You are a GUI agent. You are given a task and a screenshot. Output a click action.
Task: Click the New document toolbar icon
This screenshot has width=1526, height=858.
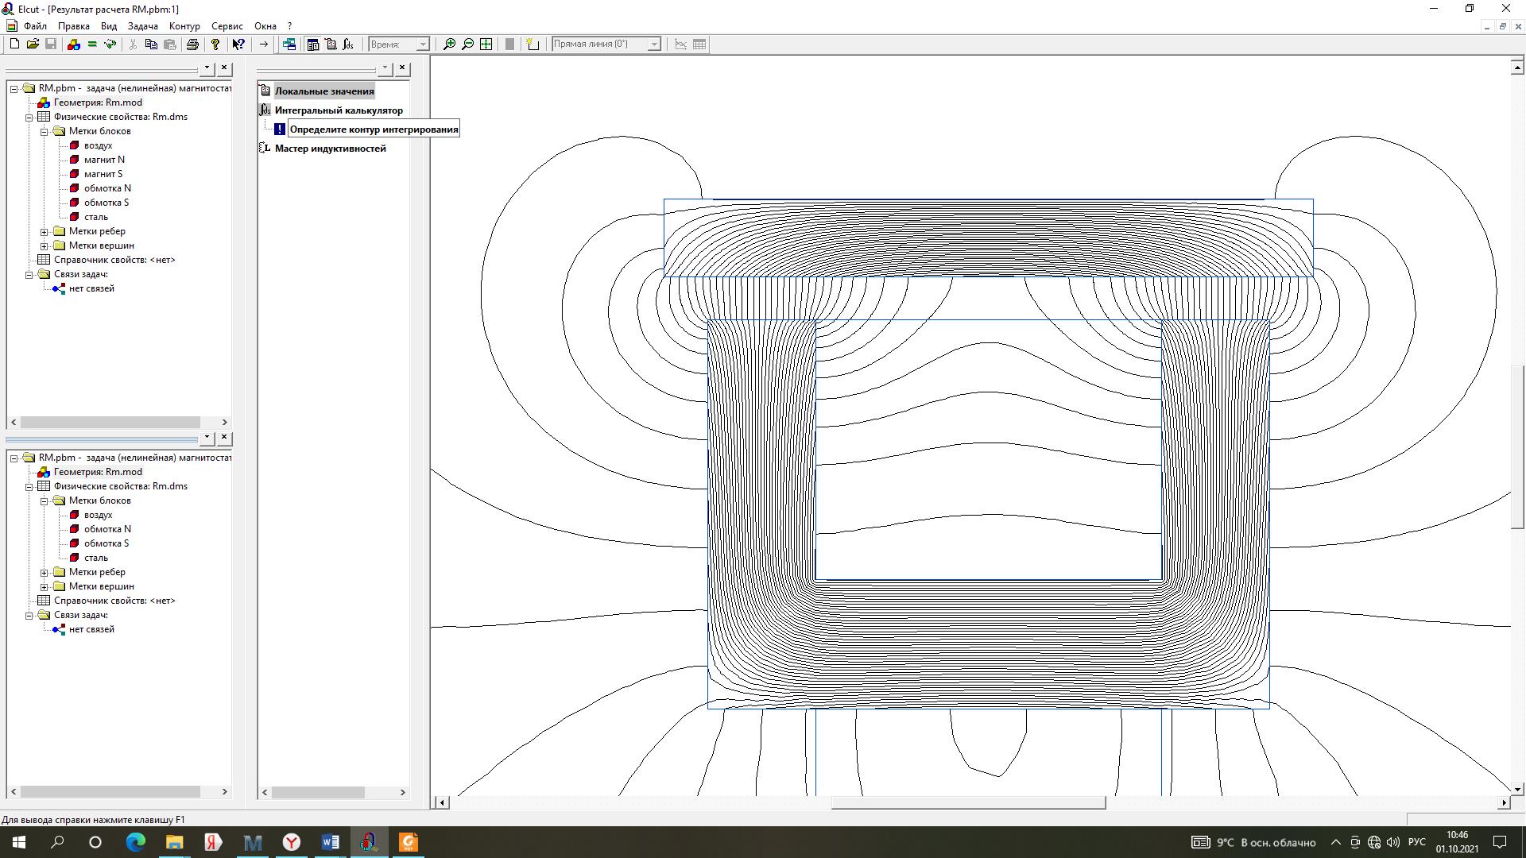pos(14,44)
